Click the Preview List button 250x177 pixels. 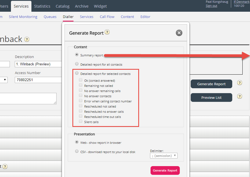click(211, 97)
